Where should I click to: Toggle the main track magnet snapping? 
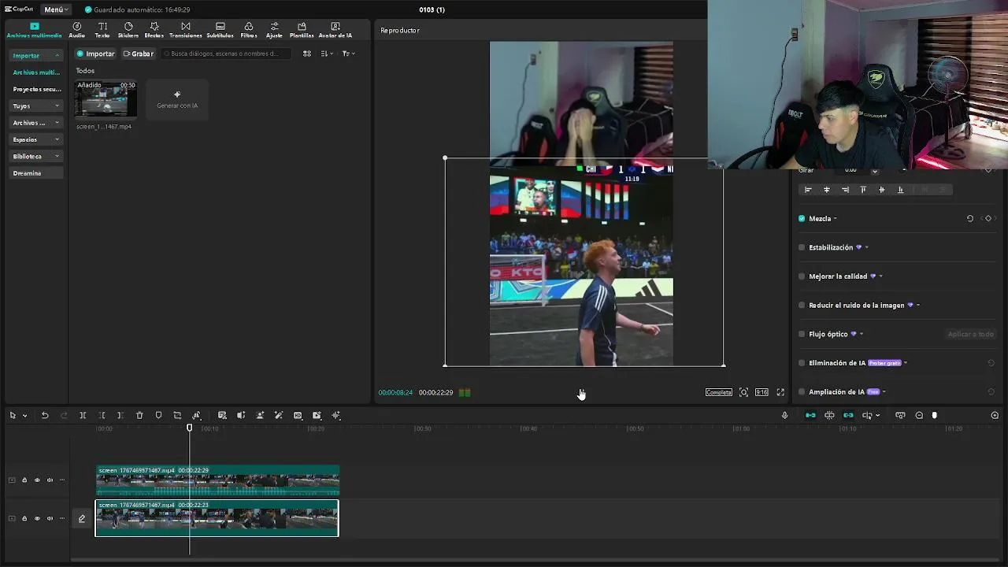coord(810,415)
